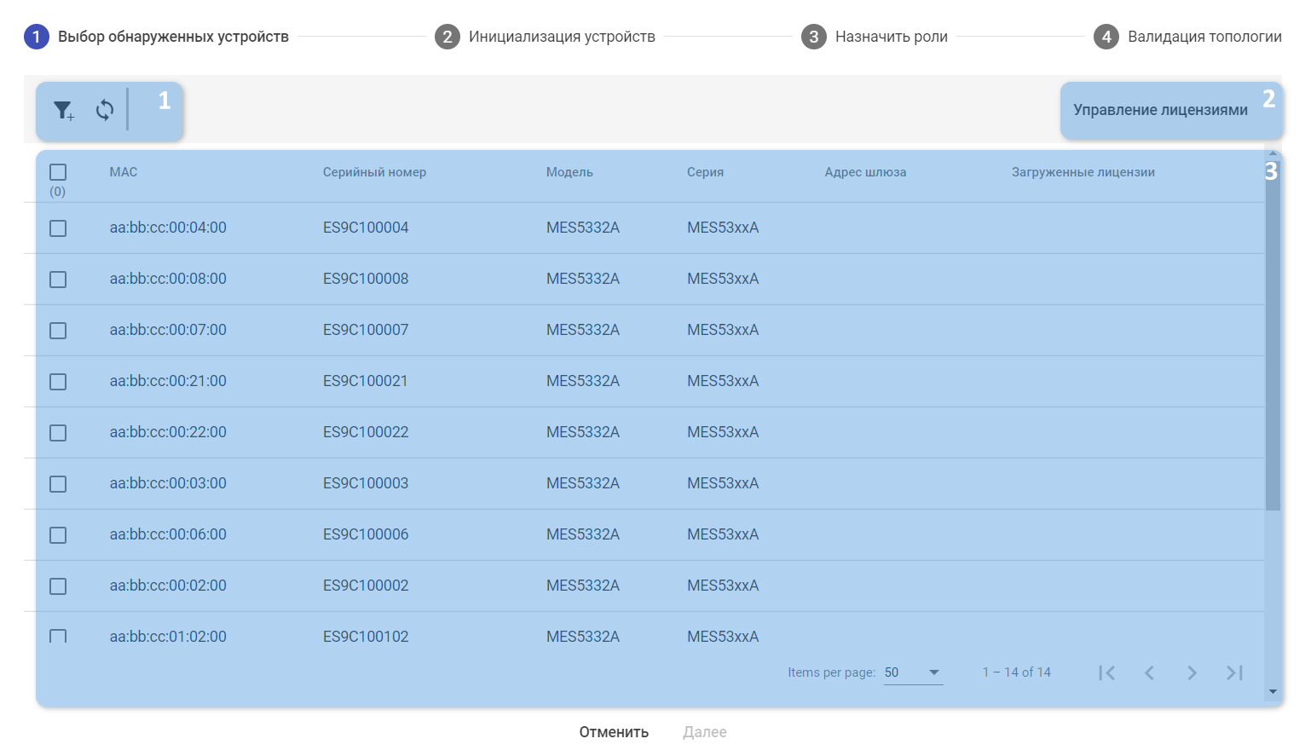Open step 4 Валидация топологии
The width and height of the screenshot is (1305, 756).
click(1188, 37)
